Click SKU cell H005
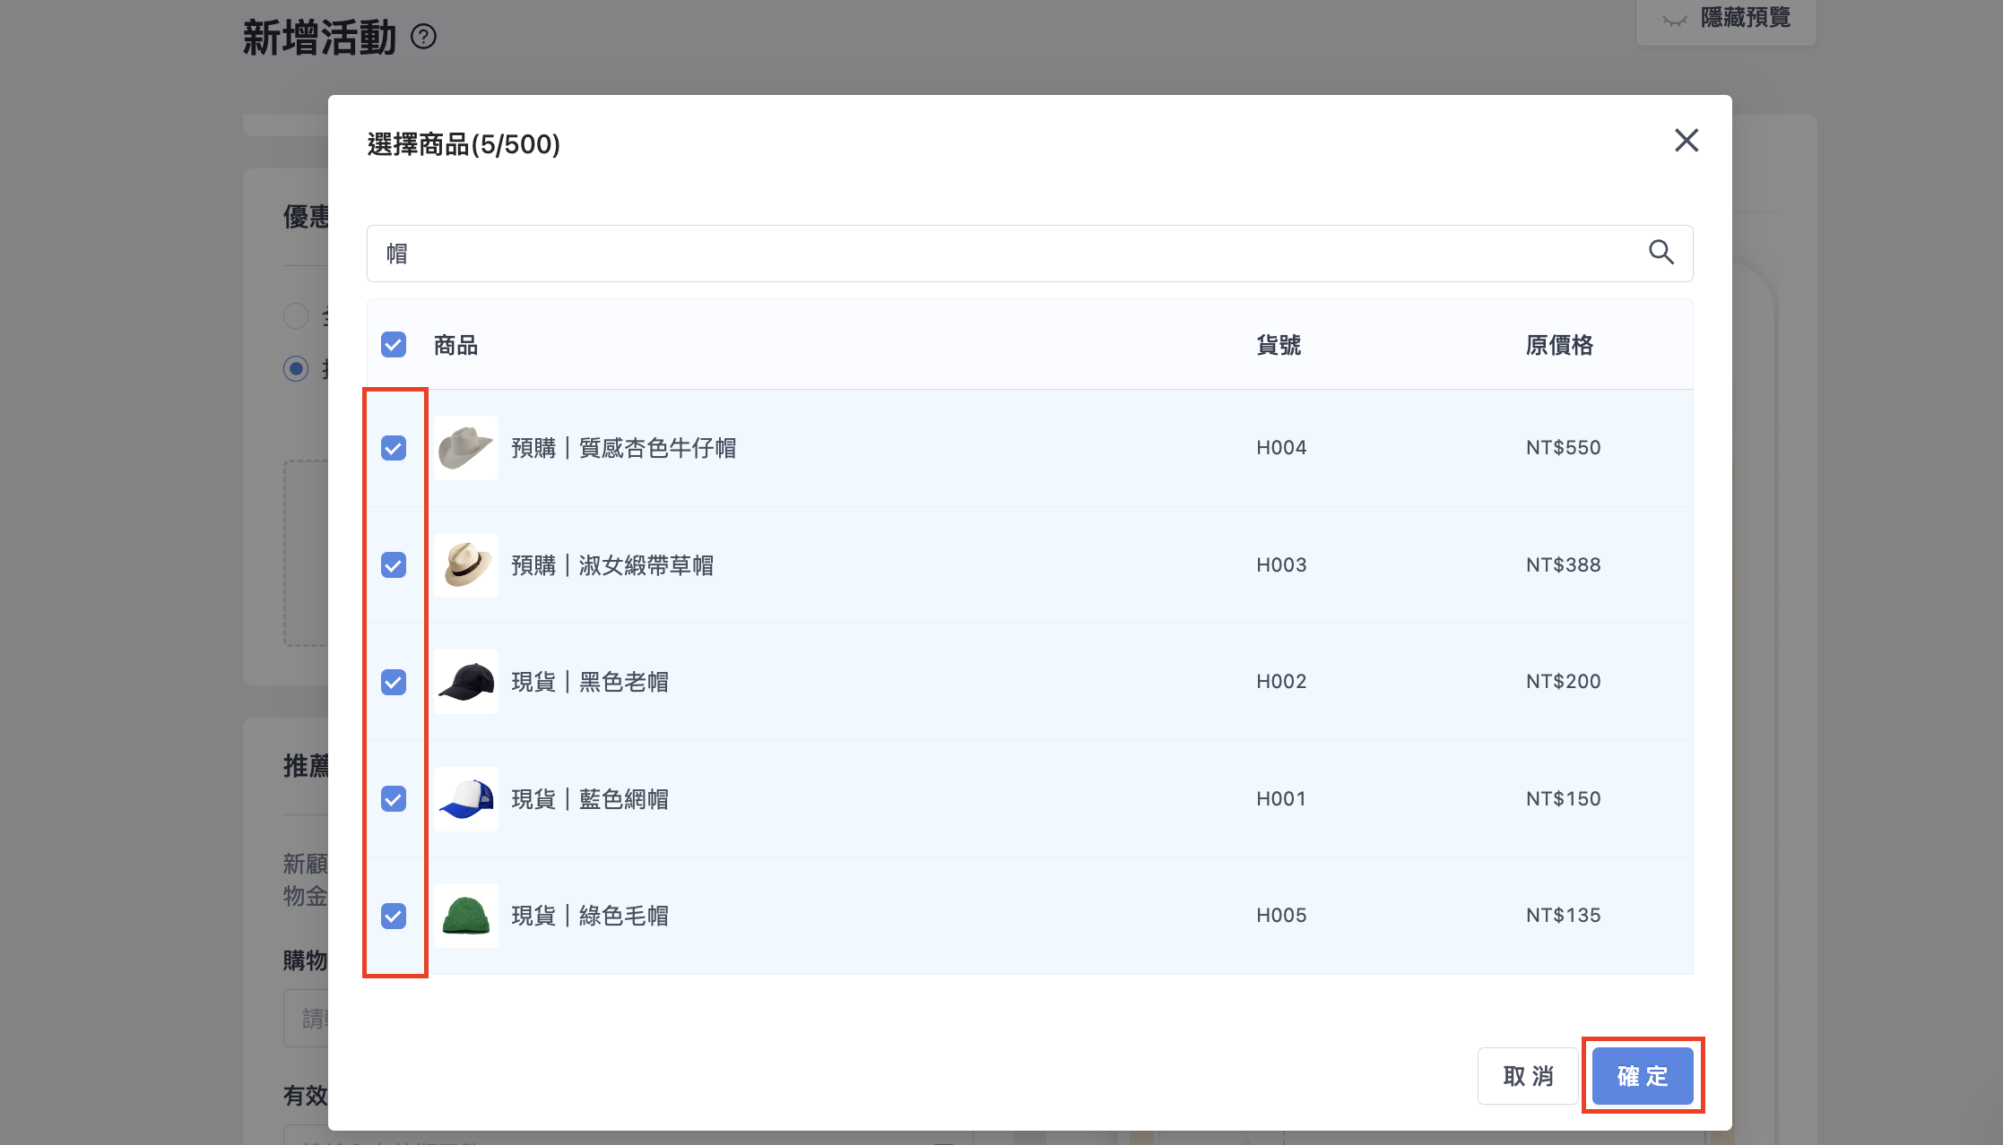This screenshot has width=2003, height=1145. (x=1281, y=916)
